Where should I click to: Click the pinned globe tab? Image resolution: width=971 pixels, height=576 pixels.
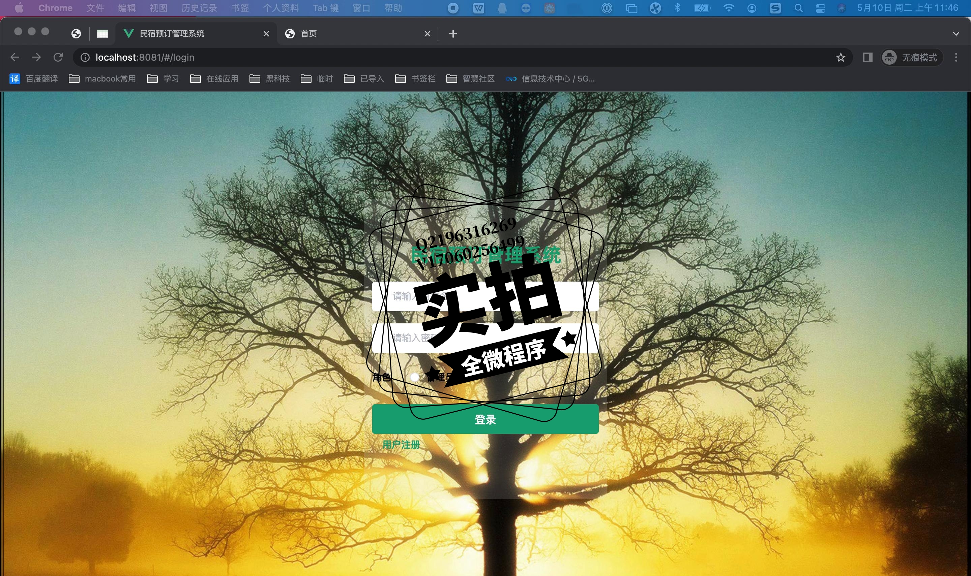click(x=76, y=34)
